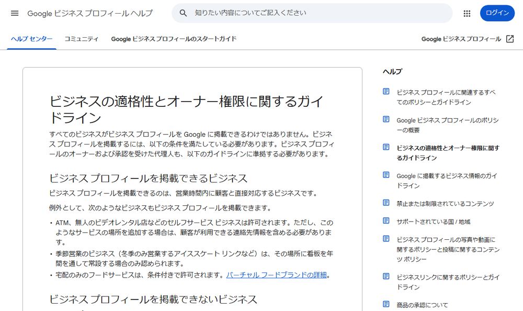This screenshot has width=523, height=311.
Task: Open ビジネスリンクに関するポリシーとガイドライン article
Action: [x=448, y=282]
